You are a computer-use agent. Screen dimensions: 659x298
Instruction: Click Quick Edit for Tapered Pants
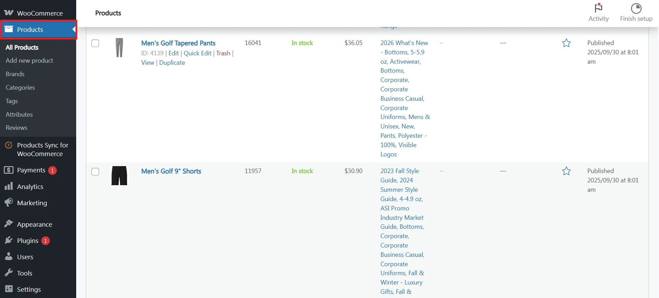click(197, 53)
